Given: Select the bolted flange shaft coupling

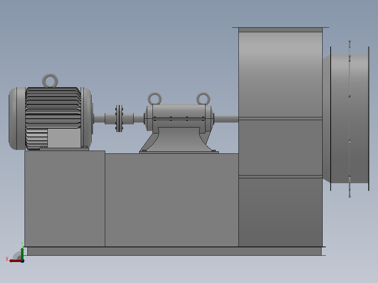Looking at the screenshot, I should pos(119,118).
